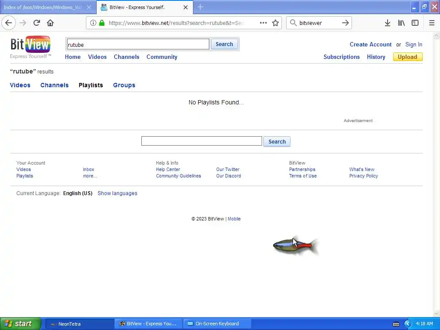The width and height of the screenshot is (440, 330).
Task: Click the browser search box with bitviewer
Action: pyautogui.click(x=319, y=23)
